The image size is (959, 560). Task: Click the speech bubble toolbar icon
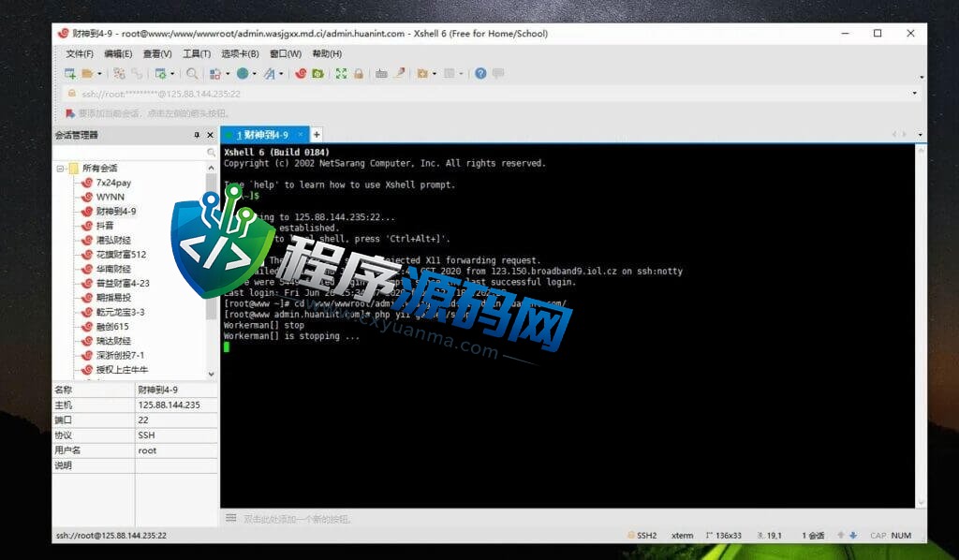point(498,73)
